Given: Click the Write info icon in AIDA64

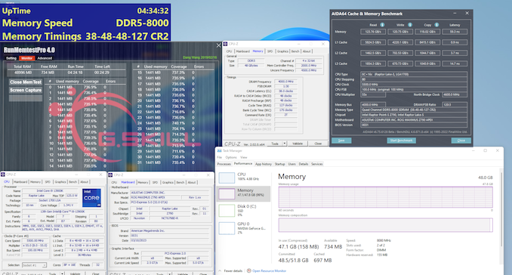Looking at the screenshot, I should tap(410, 25).
